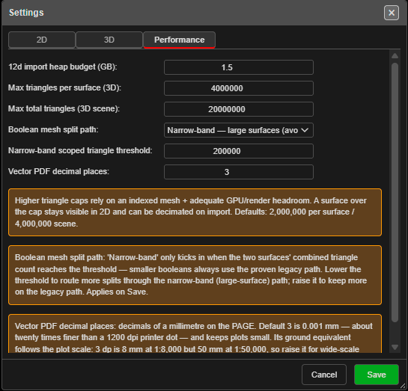408x391 pixels.
Task: Edit the 12d import heap budget field
Action: click(x=239, y=67)
